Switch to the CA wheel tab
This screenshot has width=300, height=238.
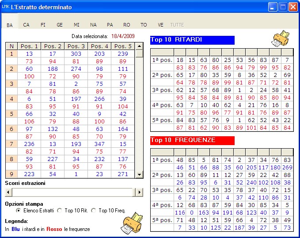tap(26, 25)
